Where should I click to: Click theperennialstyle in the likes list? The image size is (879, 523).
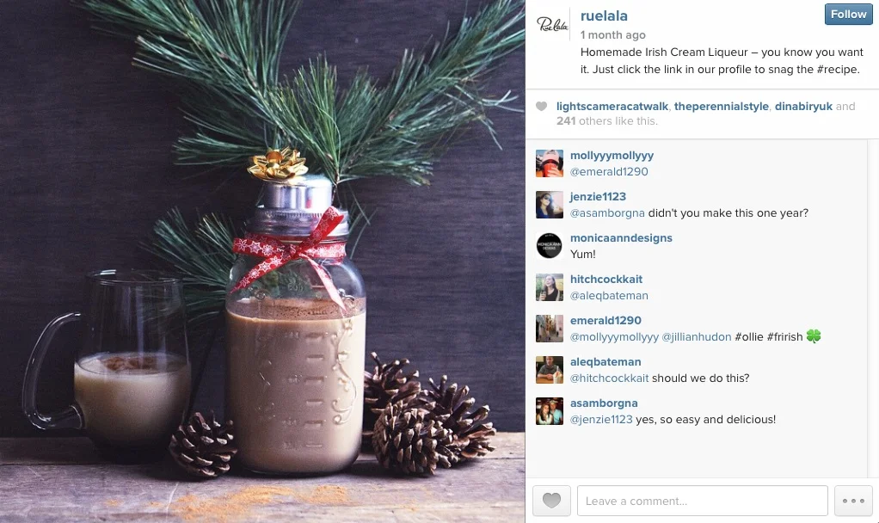point(722,107)
